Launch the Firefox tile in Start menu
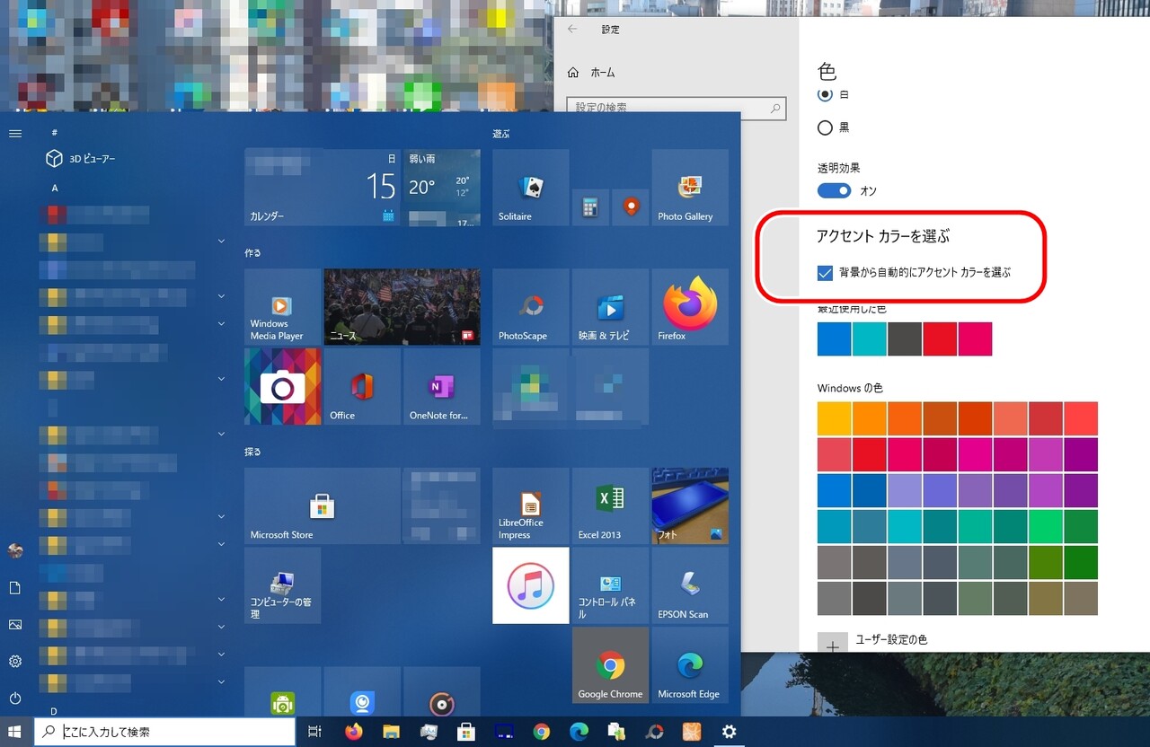1150x747 pixels. 690,307
